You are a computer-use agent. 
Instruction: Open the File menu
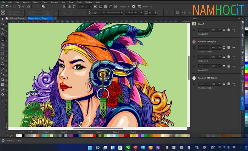3,2
